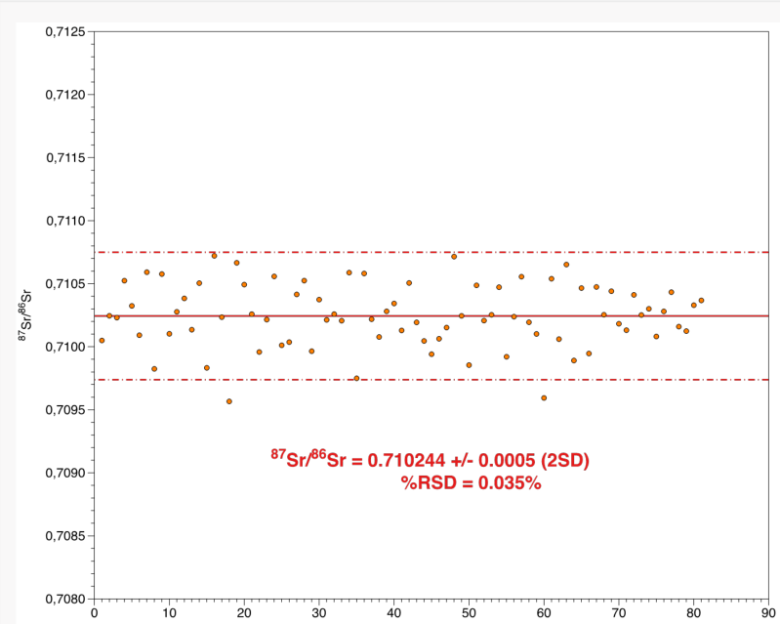The image size is (780, 624).
Task: Click the y-axis tick label '0,7085'
Action: point(65,536)
